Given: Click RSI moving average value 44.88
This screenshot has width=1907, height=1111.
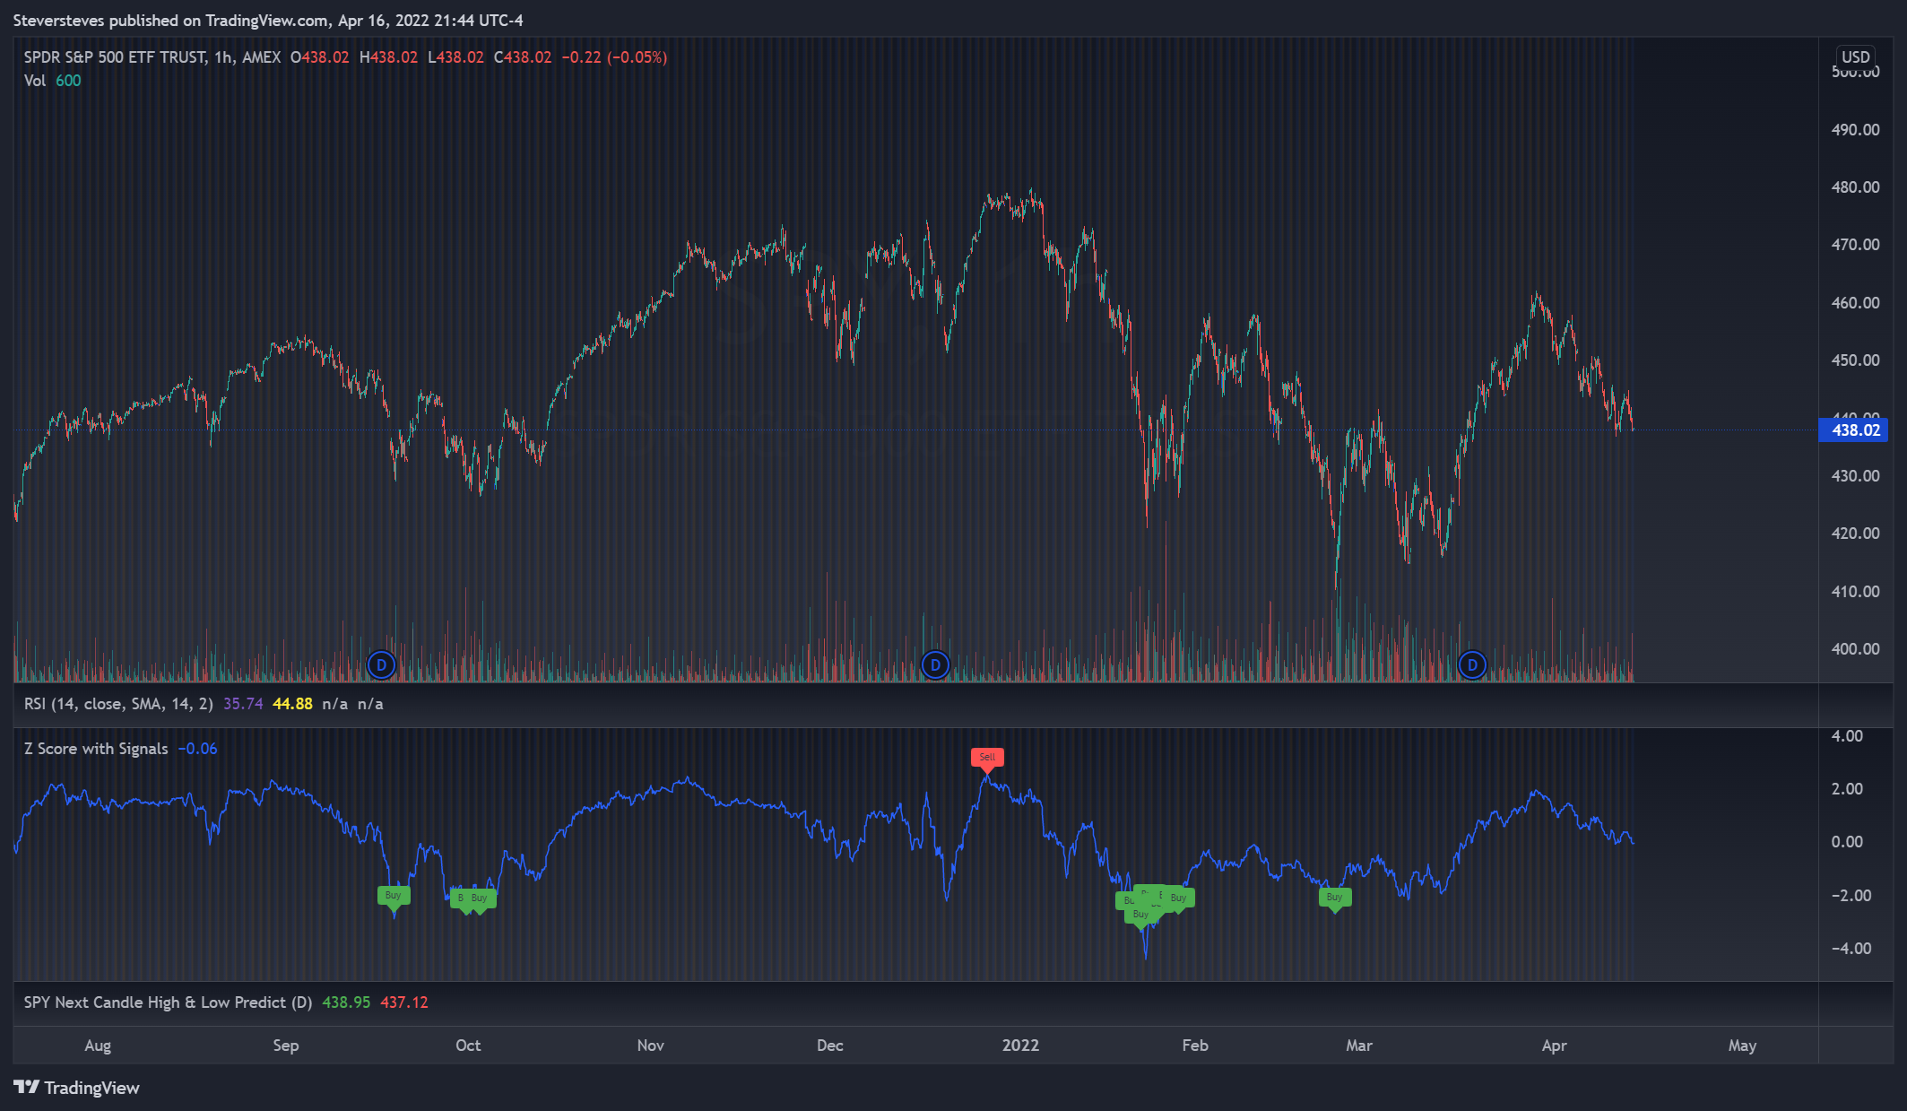Looking at the screenshot, I should (x=292, y=704).
